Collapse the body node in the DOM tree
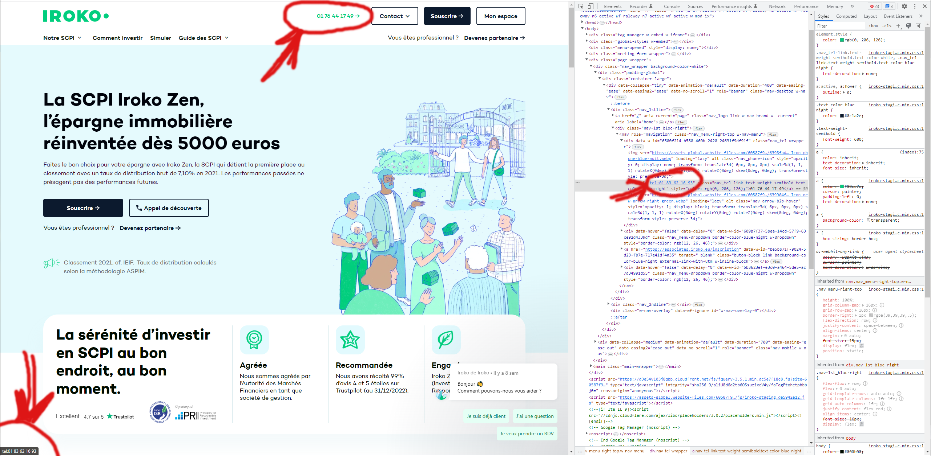Image resolution: width=931 pixels, height=456 pixels. [x=582, y=29]
